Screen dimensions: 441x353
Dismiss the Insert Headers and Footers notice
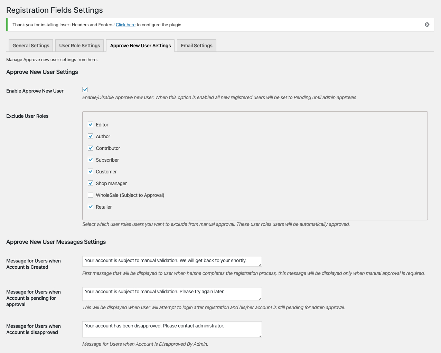click(x=427, y=25)
